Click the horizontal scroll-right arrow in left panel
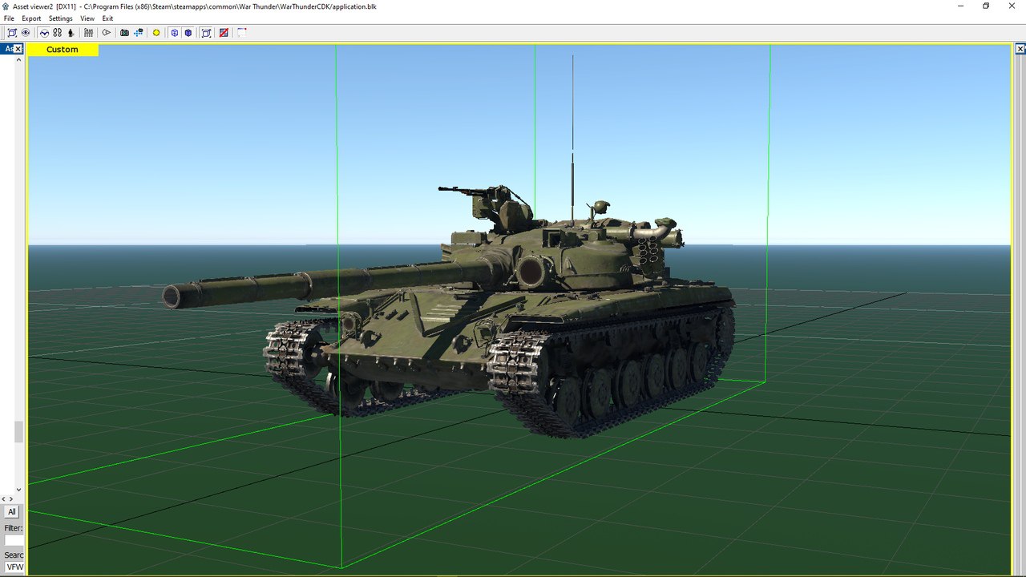The width and height of the screenshot is (1026, 577). 10,498
